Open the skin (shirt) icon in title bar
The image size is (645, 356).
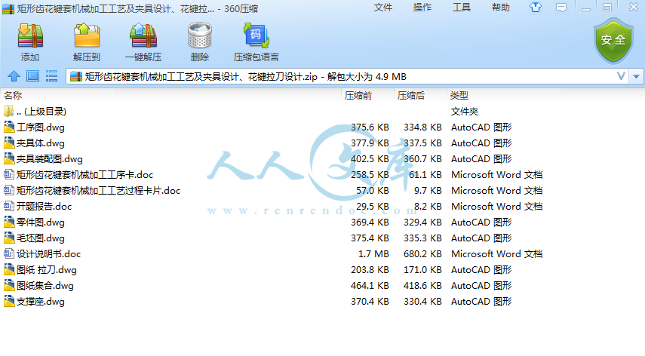(x=535, y=8)
